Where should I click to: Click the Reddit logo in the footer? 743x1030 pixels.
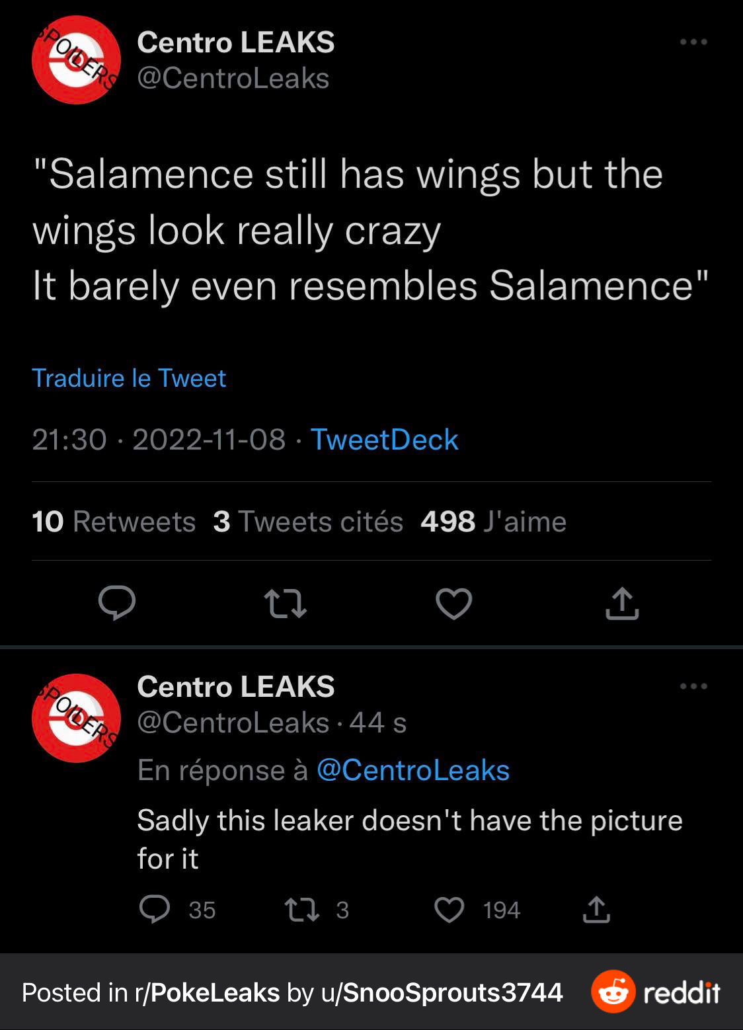coord(656,992)
